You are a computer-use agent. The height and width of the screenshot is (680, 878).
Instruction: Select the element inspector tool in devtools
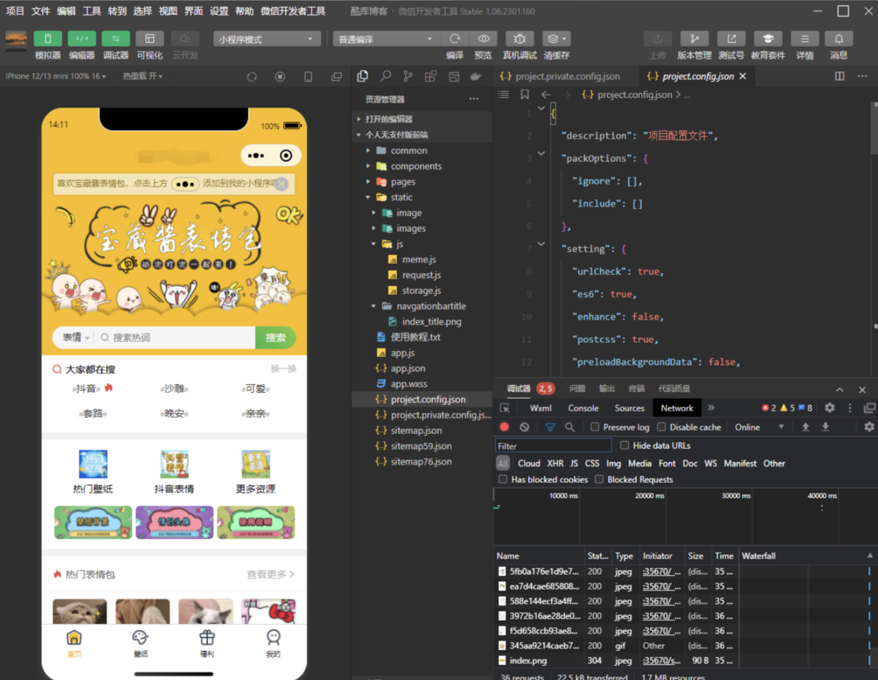(505, 408)
